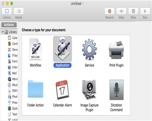Choose the Application document type icon
This screenshot has height=121, width=152.
[x=62, y=49]
